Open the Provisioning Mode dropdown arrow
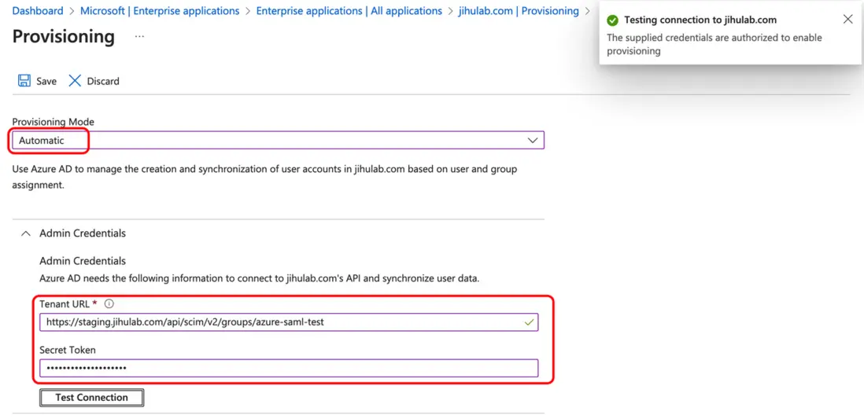The width and height of the screenshot is (864, 419). tap(533, 141)
